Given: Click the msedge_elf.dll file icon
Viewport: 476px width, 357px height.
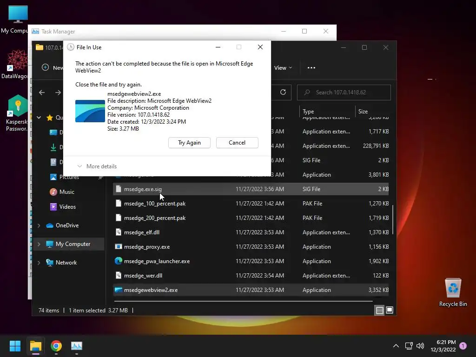Looking at the screenshot, I should coord(119,232).
